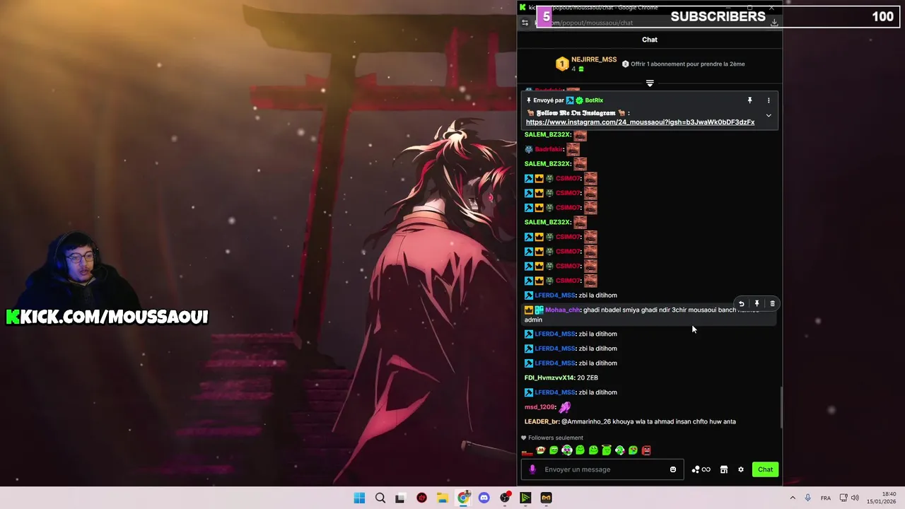Open Task View on taskbar
Viewport: 905px width, 509px height.
click(x=400, y=498)
